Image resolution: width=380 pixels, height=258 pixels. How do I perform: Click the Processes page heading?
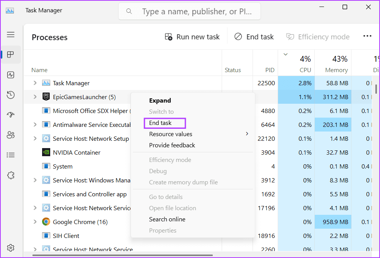tap(50, 37)
